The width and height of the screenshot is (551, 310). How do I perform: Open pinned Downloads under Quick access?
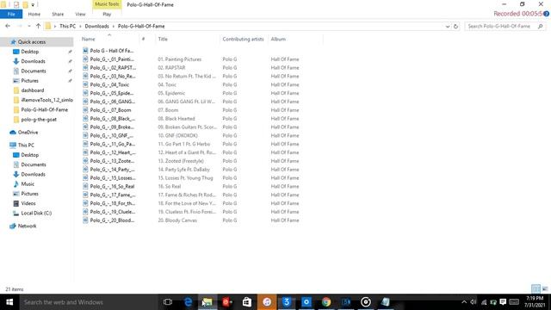click(33, 61)
